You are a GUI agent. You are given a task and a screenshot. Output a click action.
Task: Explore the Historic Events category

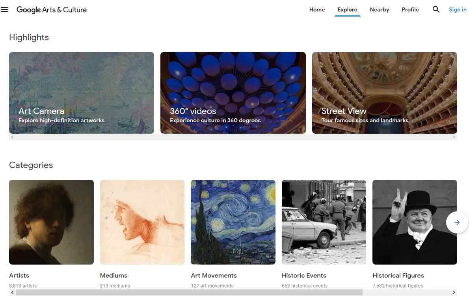pos(324,222)
